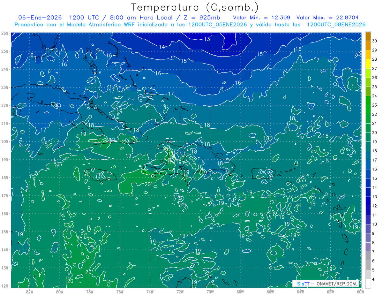Select the 'Valor Min. = 12.309' text
The width and height of the screenshot is (383, 296).
click(262, 18)
